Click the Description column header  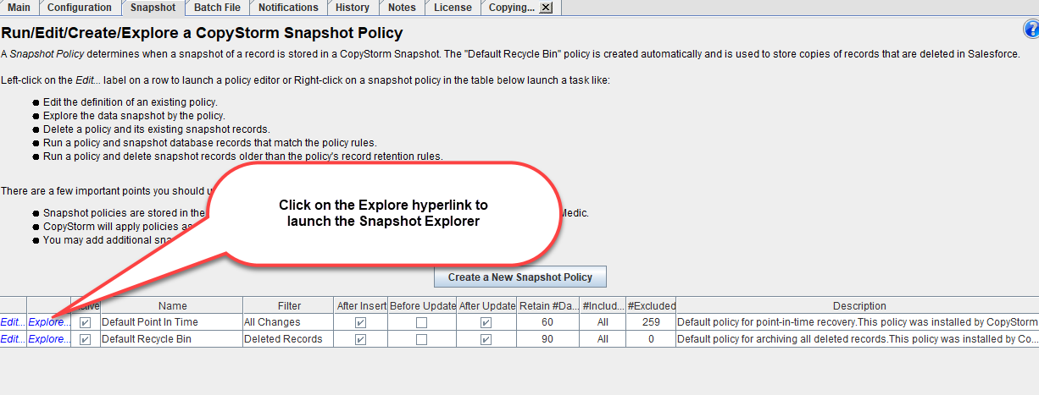857,305
